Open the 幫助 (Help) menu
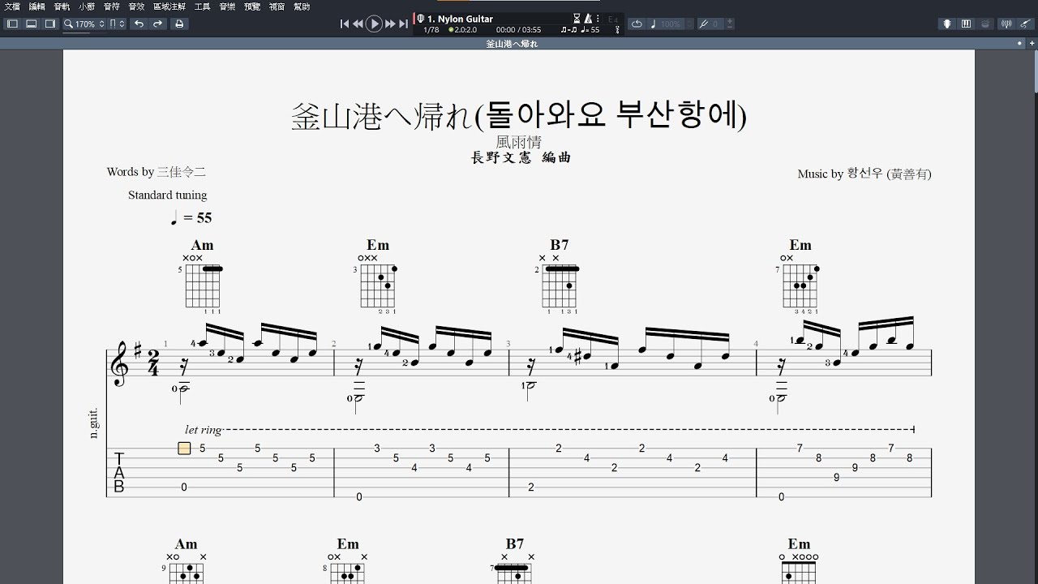 [302, 6]
